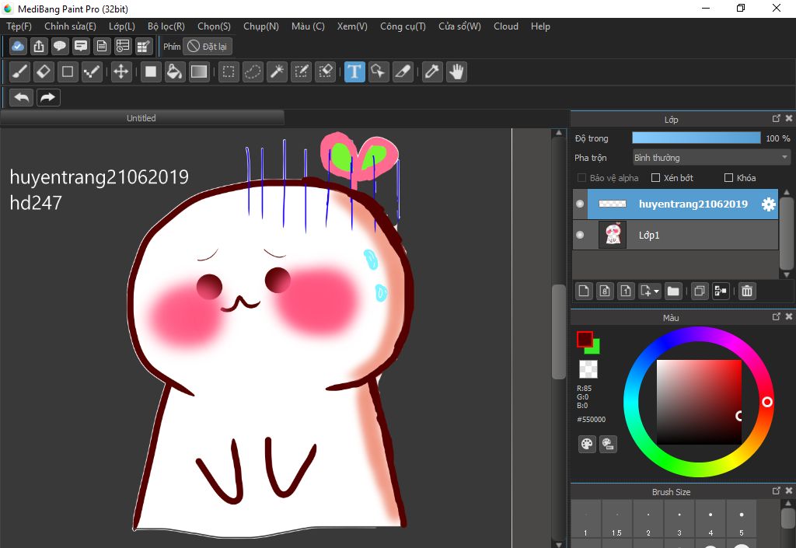Image resolution: width=796 pixels, height=548 pixels.
Task: Enable the Xén bớt checkbox
Action: tap(656, 178)
